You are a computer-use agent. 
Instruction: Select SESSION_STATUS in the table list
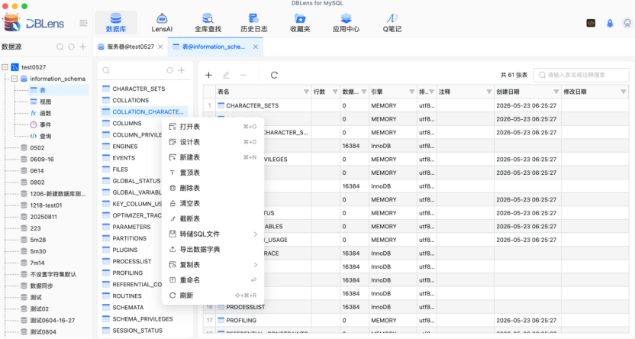tap(137, 331)
